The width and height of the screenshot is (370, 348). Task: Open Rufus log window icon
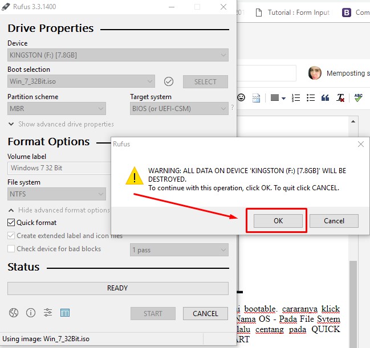[65, 313]
